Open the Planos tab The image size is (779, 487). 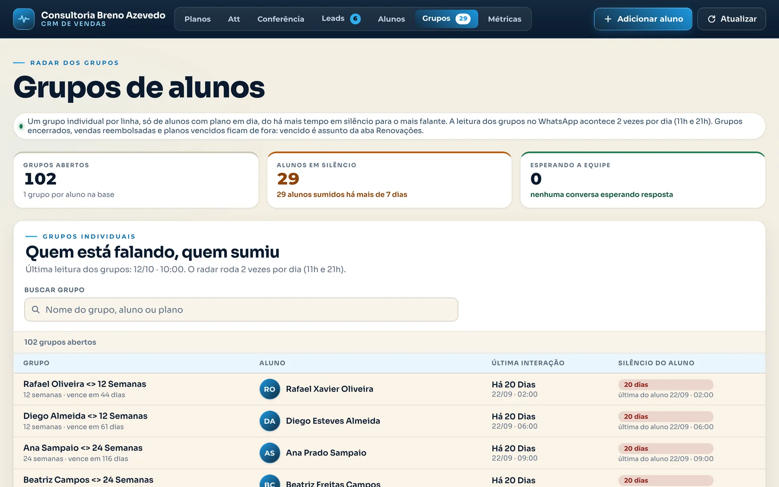[x=197, y=19]
